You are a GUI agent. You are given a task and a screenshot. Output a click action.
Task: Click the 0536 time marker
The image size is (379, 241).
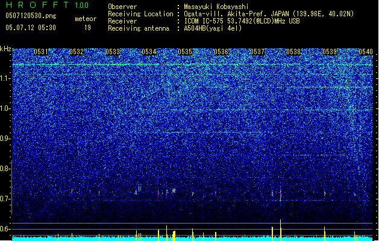click(221, 52)
